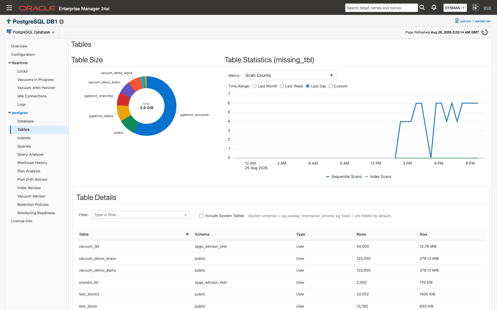
Task: Open the SYSMAN user dropdown
Action: tap(455, 8)
